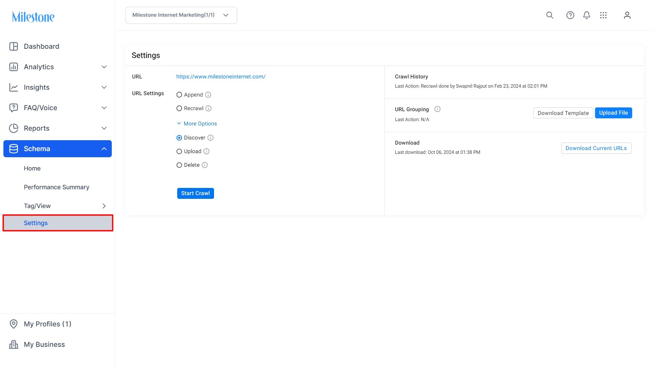Select the Append radio option
The width and height of the screenshot is (654, 368).
point(179,95)
